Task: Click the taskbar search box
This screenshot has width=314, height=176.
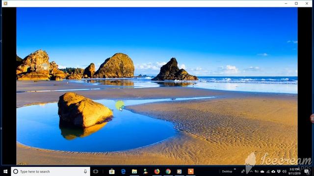Action: 51,172
